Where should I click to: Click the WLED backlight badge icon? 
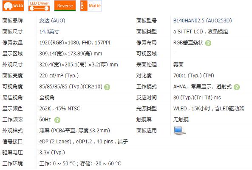13,6
